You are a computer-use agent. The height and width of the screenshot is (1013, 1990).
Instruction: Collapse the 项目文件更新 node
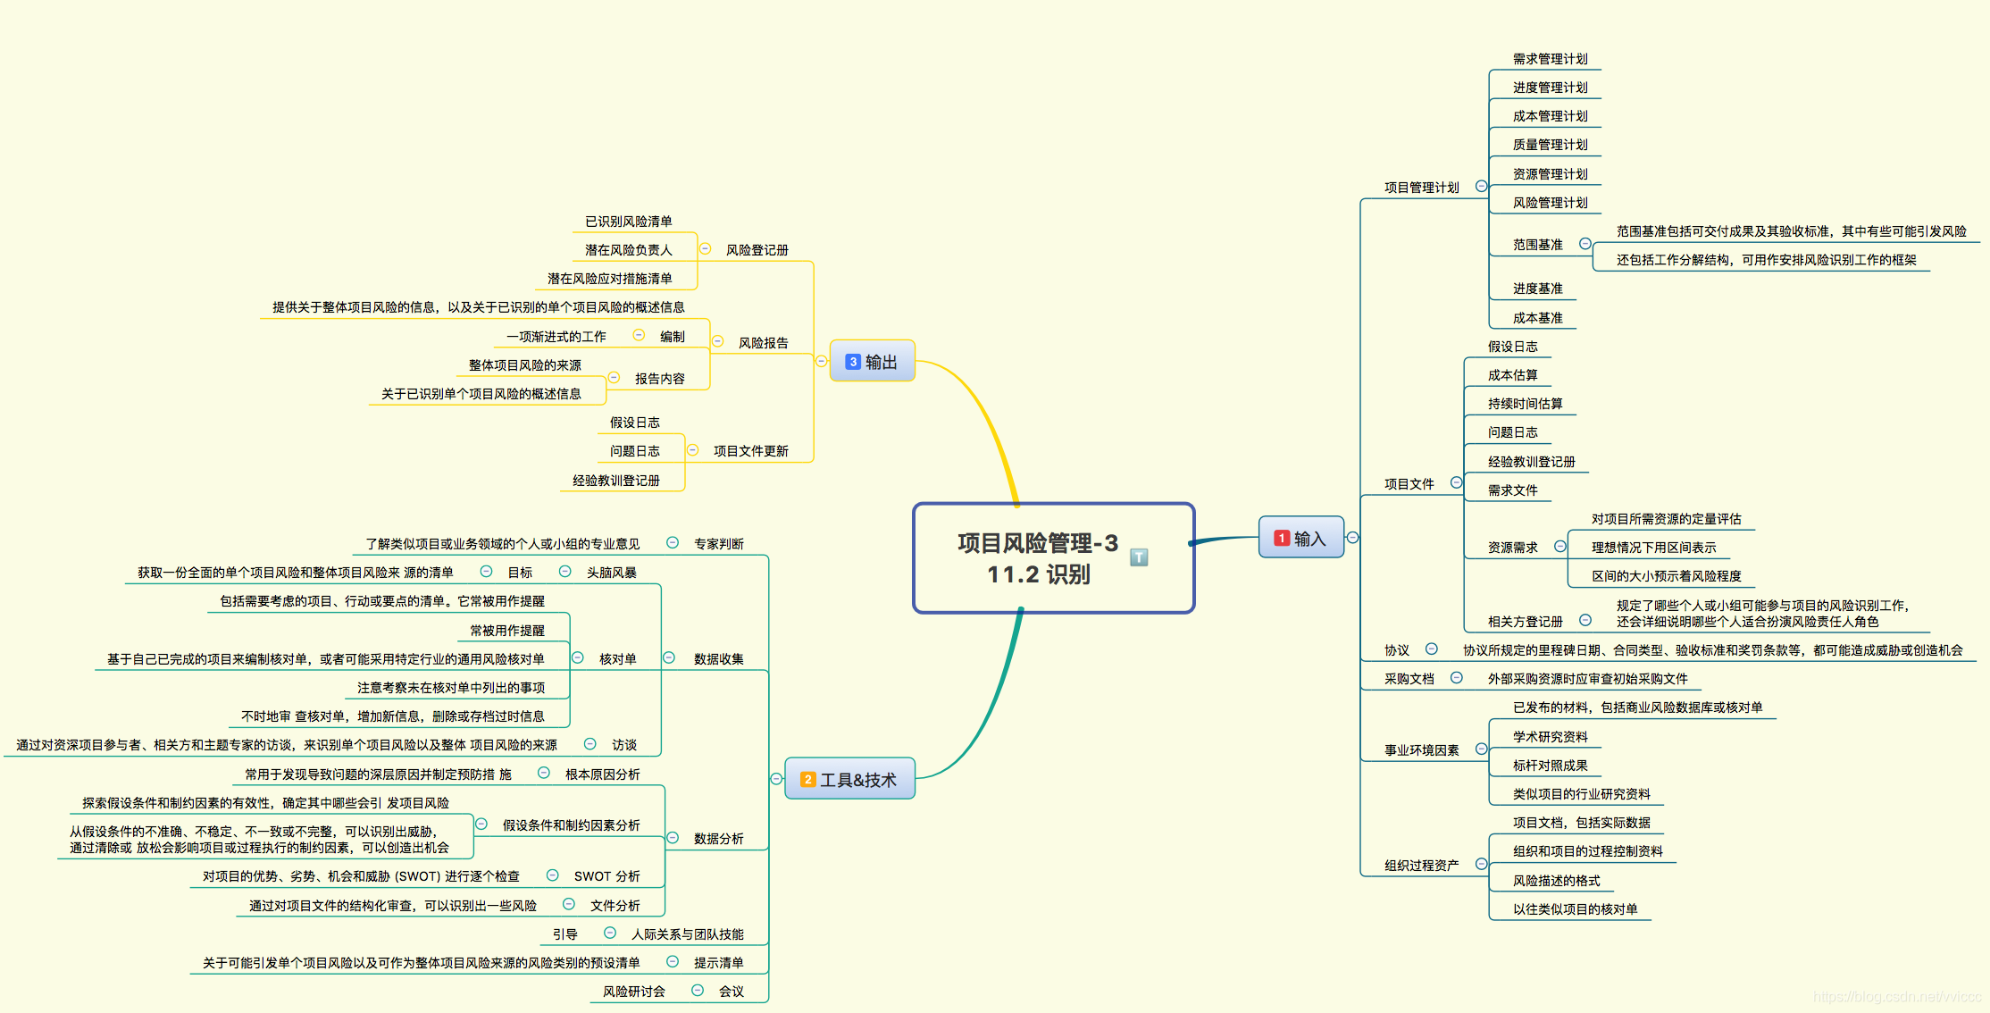point(692,450)
